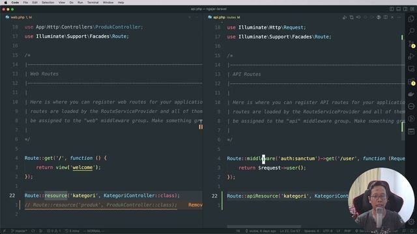This screenshot has height=234, width=417.
Task: Click the previous change arrow icon in api.php toolbar
Action: tap(358, 18)
